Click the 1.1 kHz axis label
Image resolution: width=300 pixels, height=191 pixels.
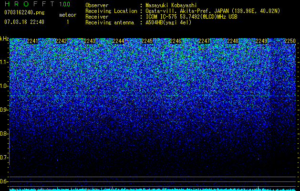pos(4,62)
